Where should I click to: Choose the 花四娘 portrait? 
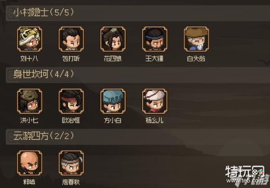coord(113,39)
